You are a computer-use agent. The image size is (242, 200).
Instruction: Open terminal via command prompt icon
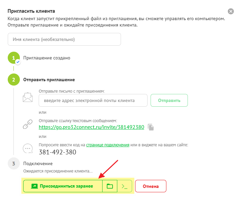pos(124,186)
